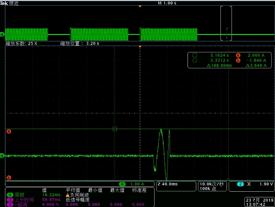This screenshot has width=275, height=207.
Task: Click the orange cursor 'b' marker on the left edge
Action: click(x=9, y=178)
